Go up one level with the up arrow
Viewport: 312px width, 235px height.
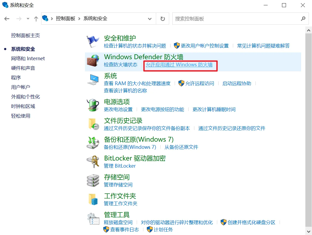pyautogui.click(x=36, y=19)
